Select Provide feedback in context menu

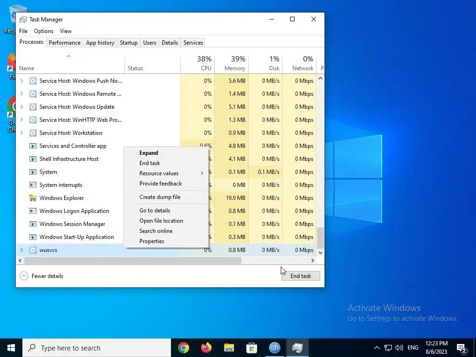coord(166,184)
